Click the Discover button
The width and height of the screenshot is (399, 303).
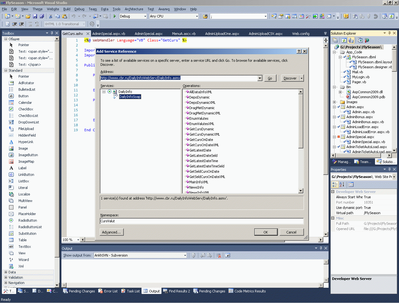coord(290,78)
